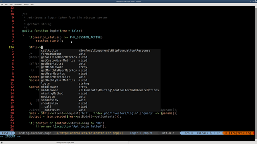Click the ApiController.php[+] file path
This screenshot has width=257, height=144.
[90, 133]
